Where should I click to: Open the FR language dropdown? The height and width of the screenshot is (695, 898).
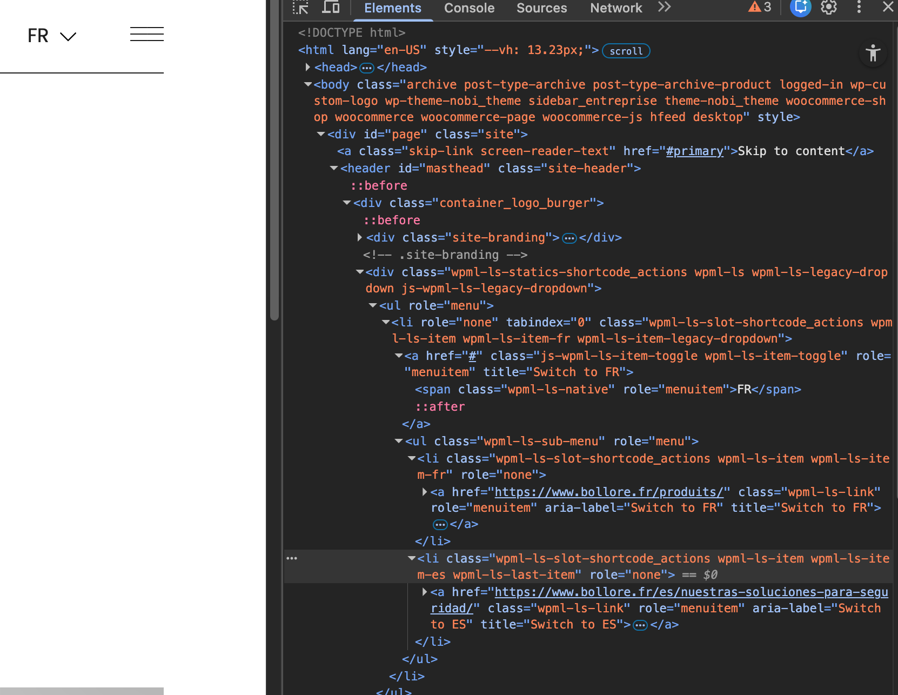click(x=52, y=36)
